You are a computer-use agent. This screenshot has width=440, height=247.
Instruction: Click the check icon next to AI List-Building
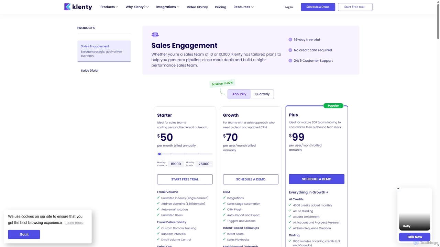click(290, 211)
